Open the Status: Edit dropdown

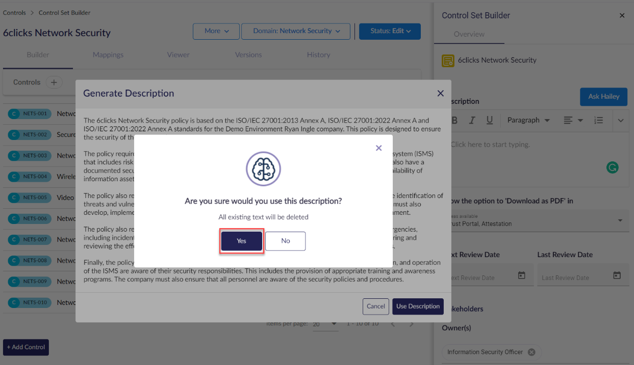point(390,31)
